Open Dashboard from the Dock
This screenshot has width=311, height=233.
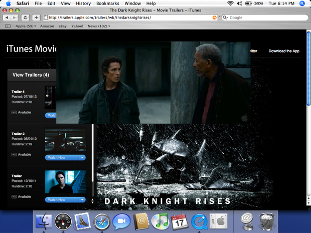[63, 221]
